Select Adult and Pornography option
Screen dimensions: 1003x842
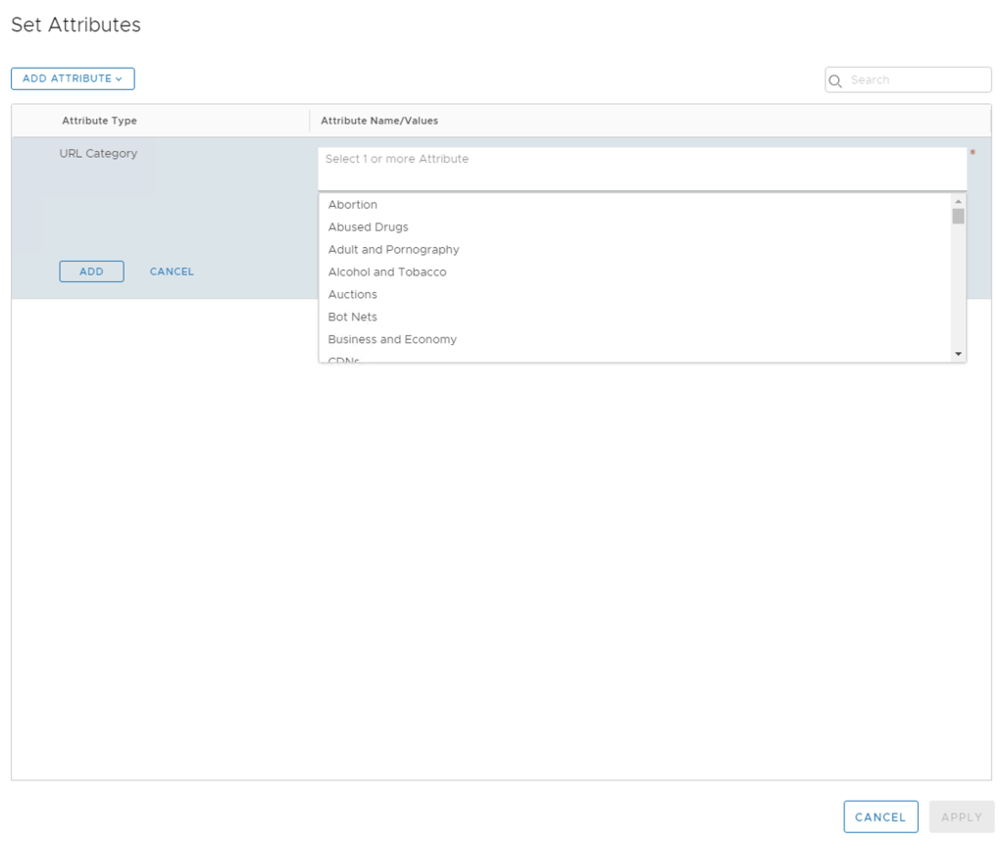393,250
